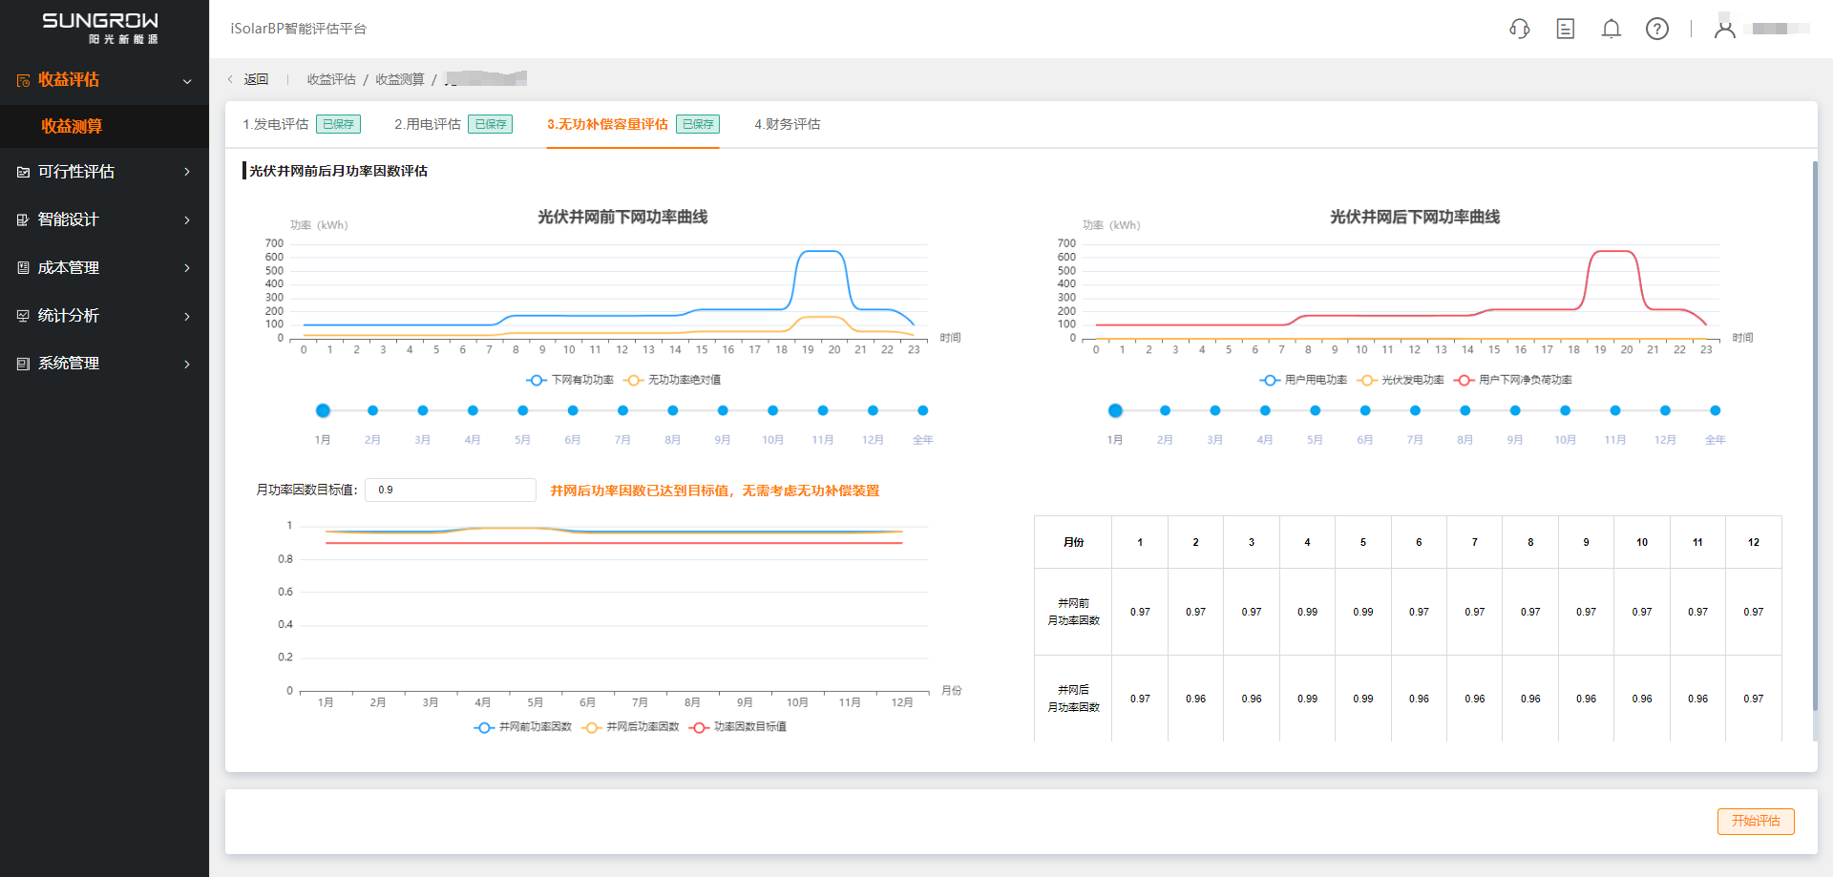Expand the 系统管理 menu chevron
The height and width of the screenshot is (877, 1833).
(187, 365)
